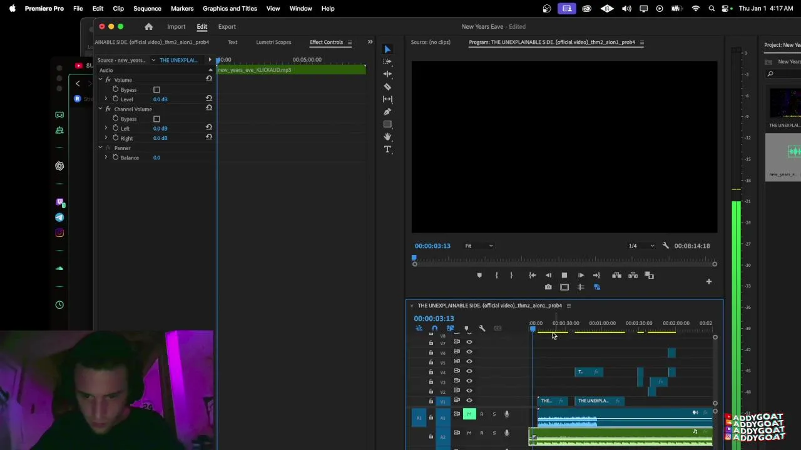Viewport: 801px width, 450px height.
Task: Hide video track V1 with eye
Action: 469,401
